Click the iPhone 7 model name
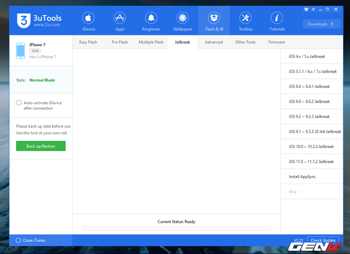This screenshot has width=350, height=254. coord(37,45)
